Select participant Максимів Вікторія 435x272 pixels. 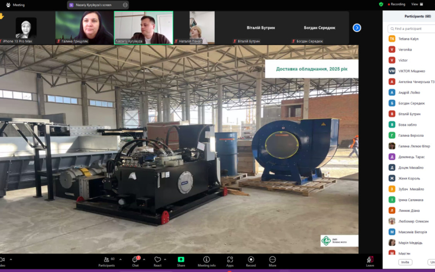point(412,232)
